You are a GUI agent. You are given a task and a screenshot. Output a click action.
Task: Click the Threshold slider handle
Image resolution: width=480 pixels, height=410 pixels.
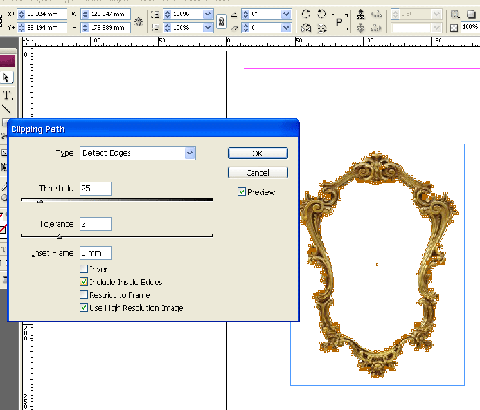pos(40,201)
